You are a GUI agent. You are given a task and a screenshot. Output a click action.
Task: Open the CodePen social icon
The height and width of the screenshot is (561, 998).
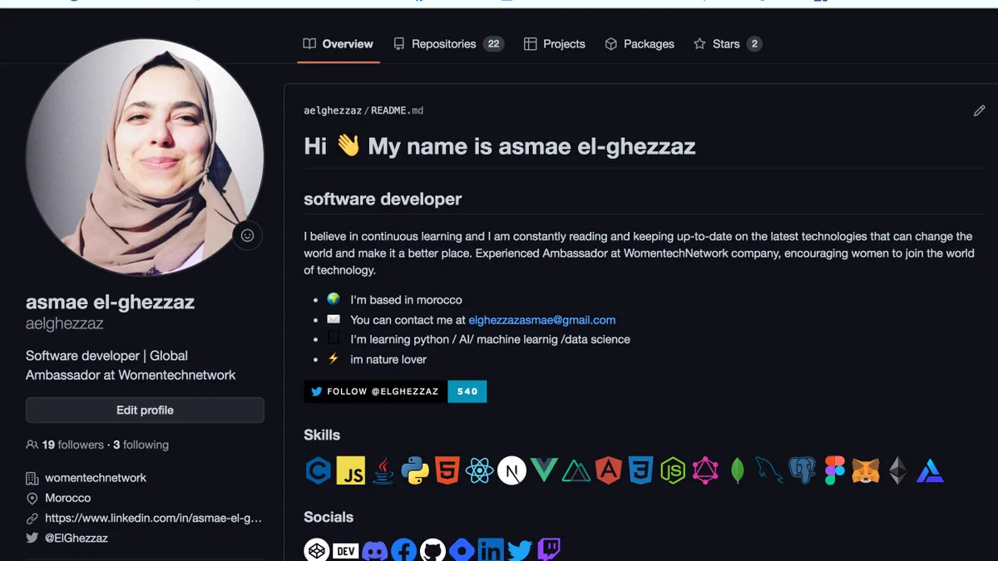317,550
